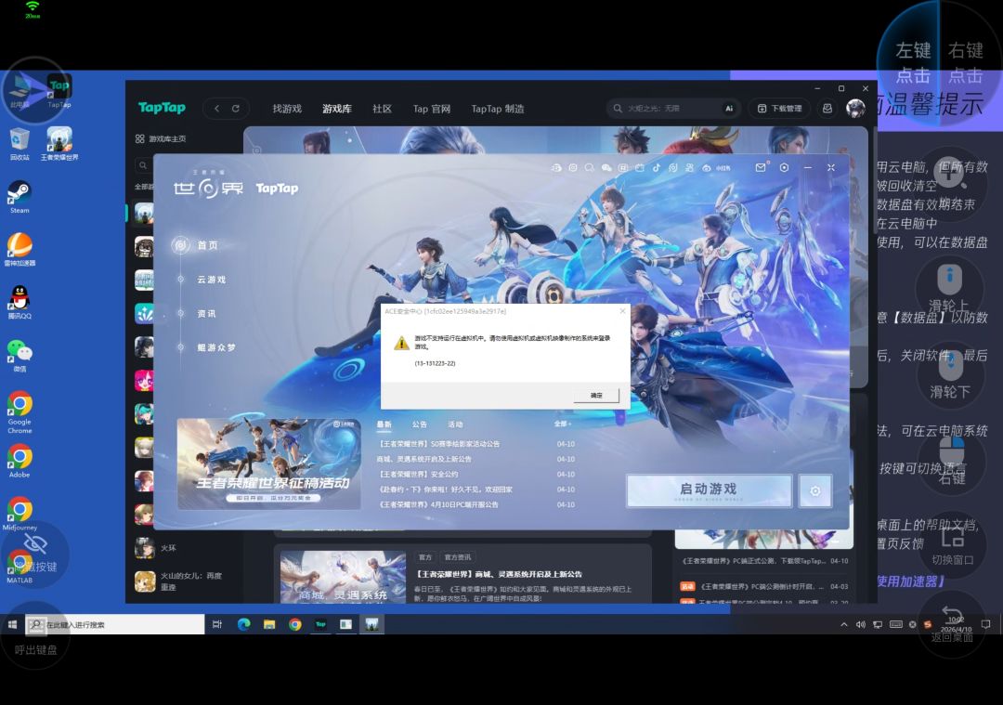Viewport: 1003px width, 705px height.
Task: Select 资讯 in the launcher sidebar
Action: pyautogui.click(x=206, y=313)
